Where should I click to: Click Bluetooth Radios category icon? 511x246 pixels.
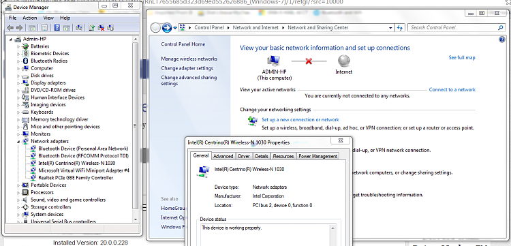pos(25,61)
